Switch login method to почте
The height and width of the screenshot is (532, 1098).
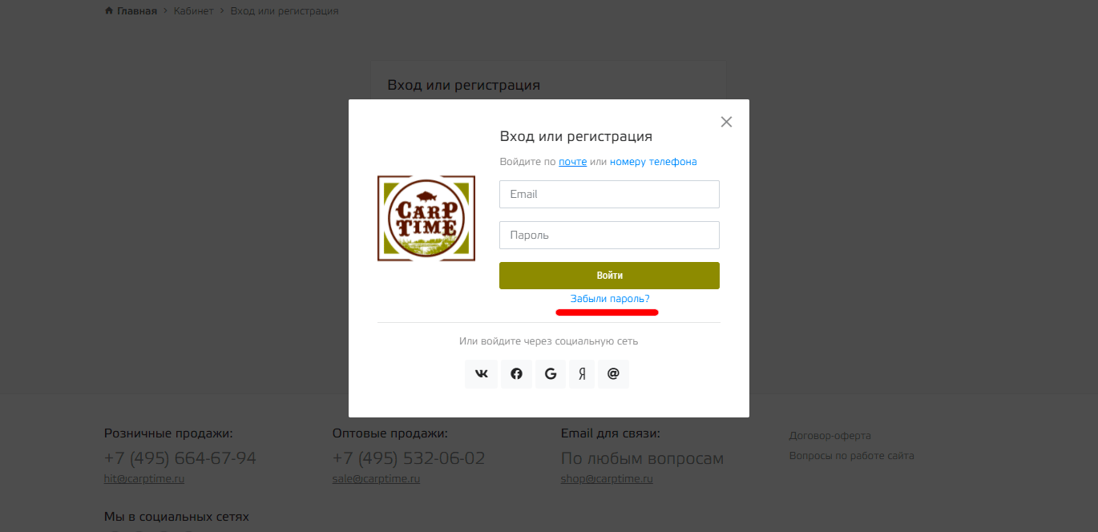pos(573,162)
